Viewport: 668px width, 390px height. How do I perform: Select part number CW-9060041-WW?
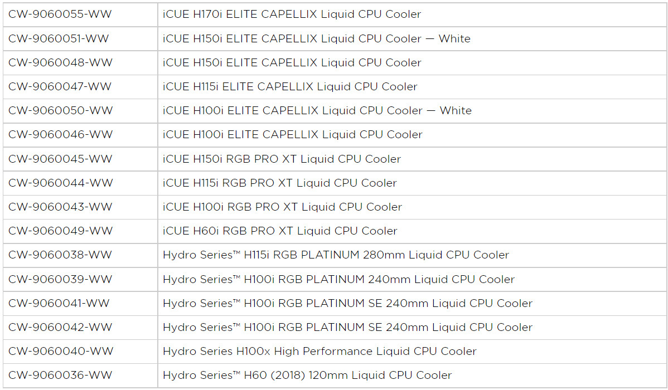click(x=59, y=303)
